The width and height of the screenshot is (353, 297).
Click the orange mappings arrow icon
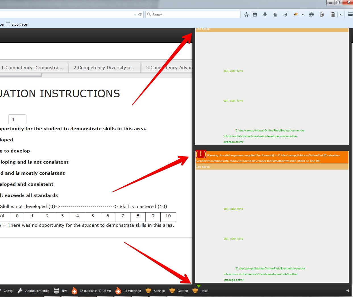click(x=118, y=291)
